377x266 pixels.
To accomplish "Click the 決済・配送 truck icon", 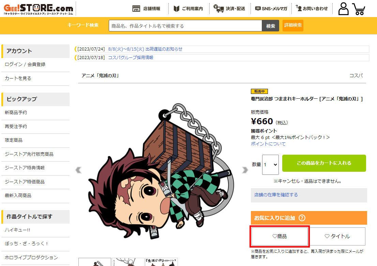I will point(218,9).
